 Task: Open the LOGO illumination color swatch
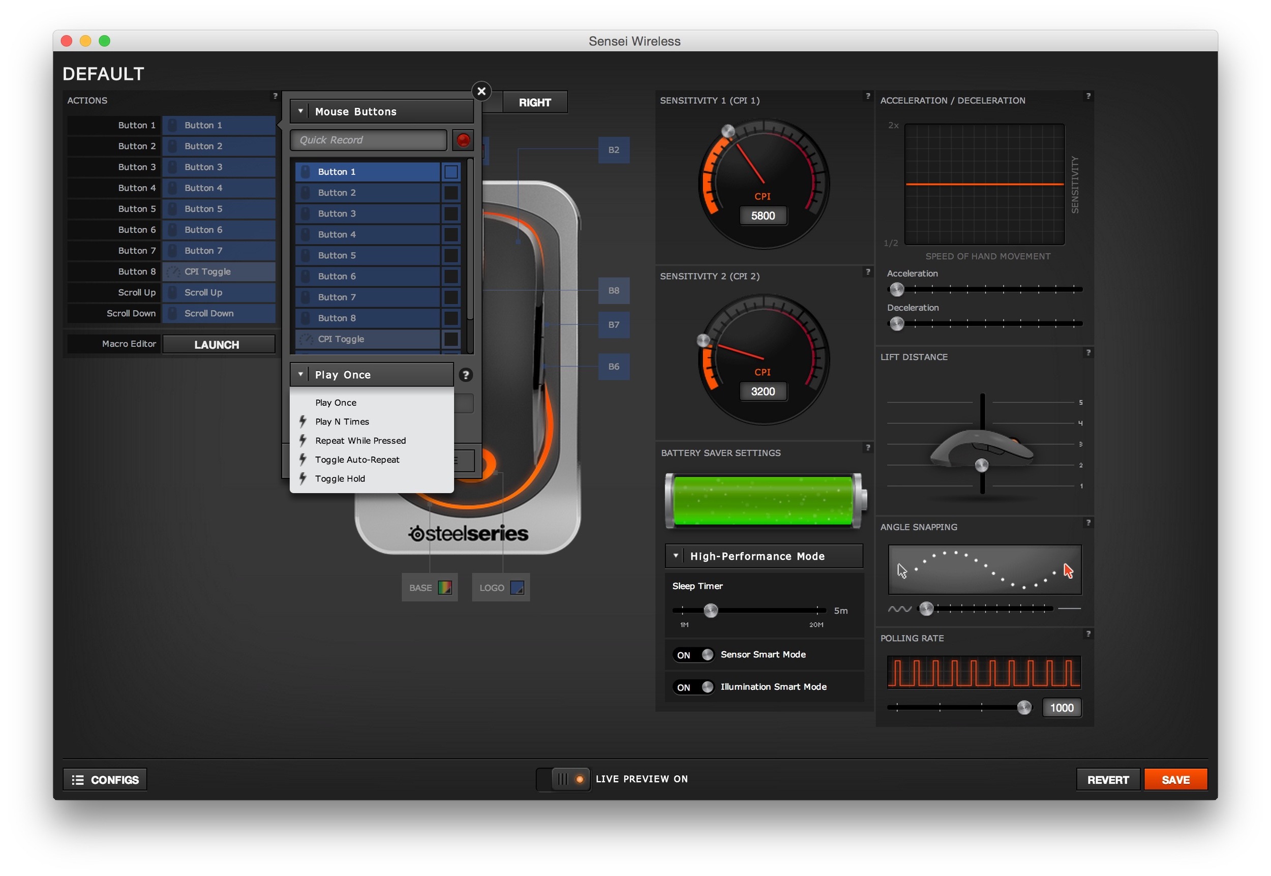pos(517,588)
